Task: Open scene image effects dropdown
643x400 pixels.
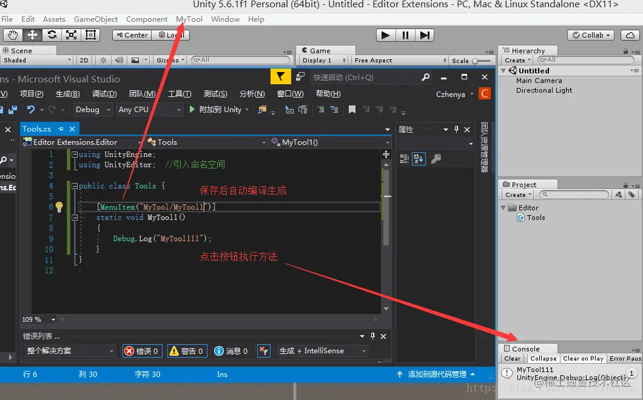Action: [146, 60]
